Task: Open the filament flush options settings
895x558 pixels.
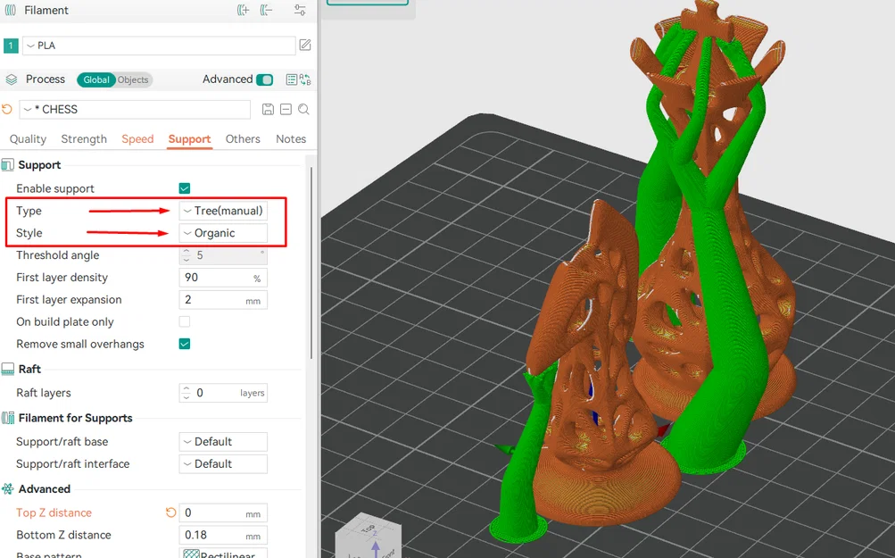Action: [300, 10]
